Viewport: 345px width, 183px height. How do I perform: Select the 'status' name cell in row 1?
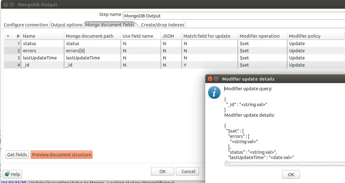(43, 44)
